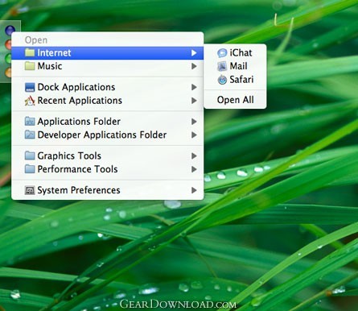Viewport: 358px width, 311px height.
Task: Click the Internet folder icon
Action: (30, 52)
